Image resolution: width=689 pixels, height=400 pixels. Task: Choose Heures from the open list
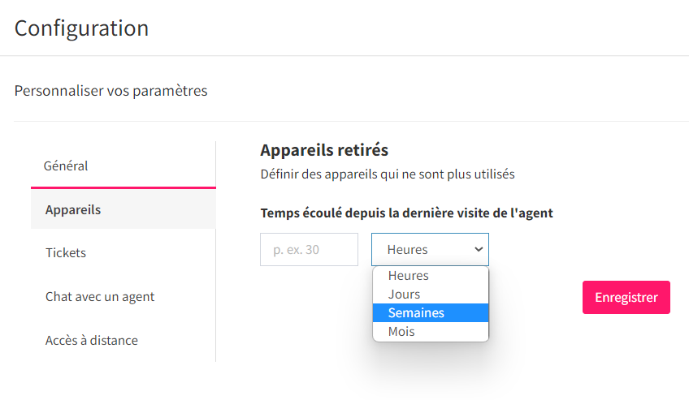pos(430,275)
